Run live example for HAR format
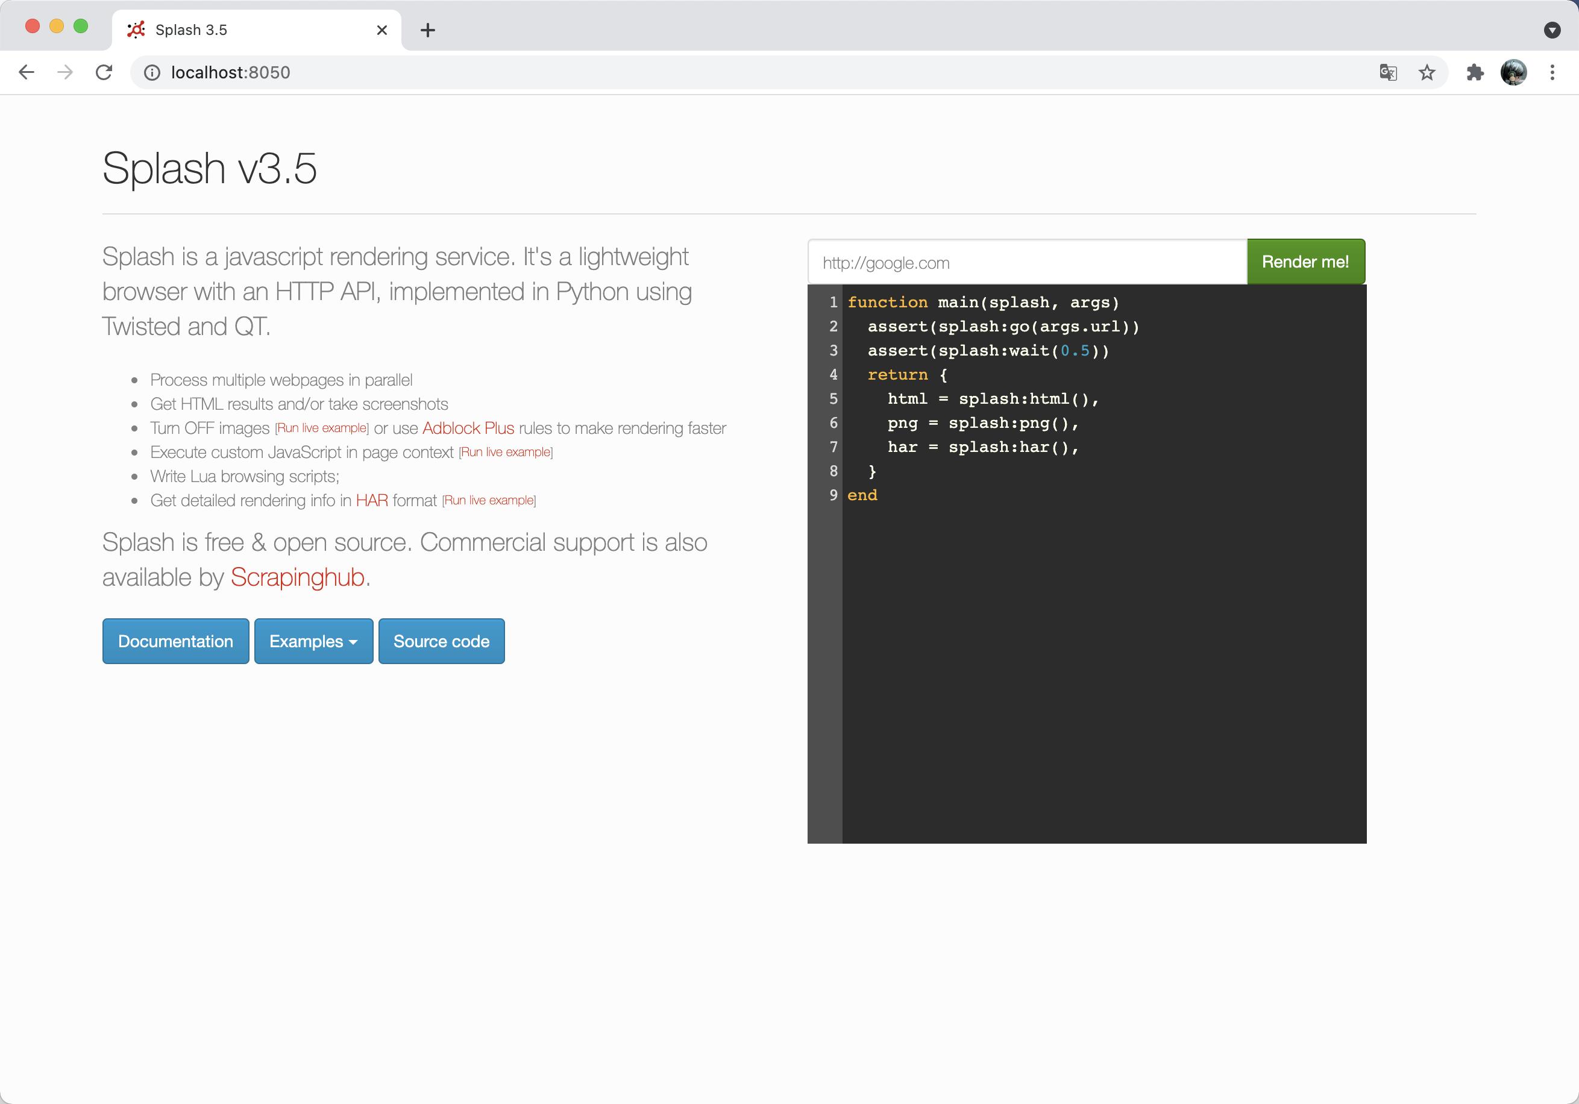1579x1104 pixels. pos(489,500)
